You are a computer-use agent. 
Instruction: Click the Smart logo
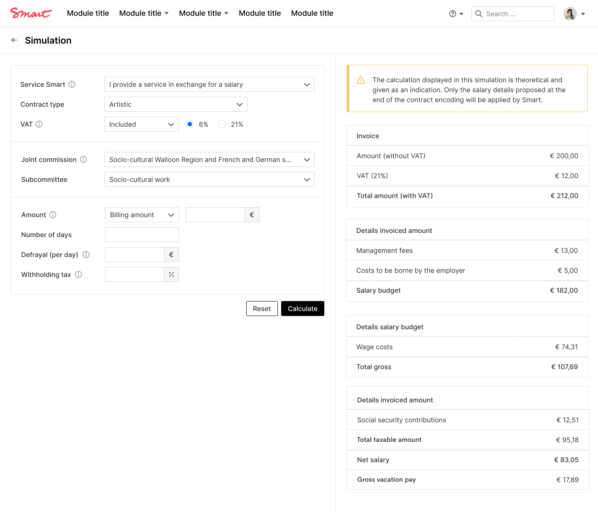[x=31, y=13]
